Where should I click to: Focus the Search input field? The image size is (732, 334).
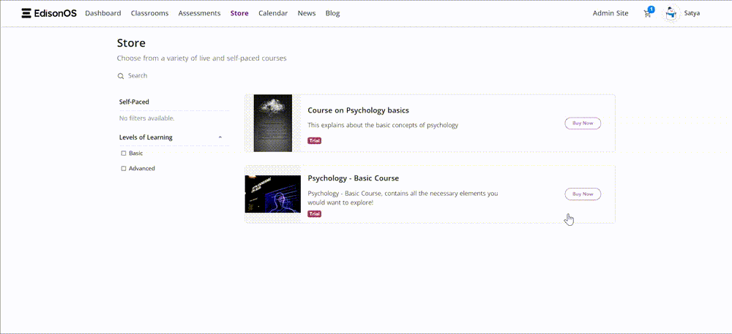click(x=138, y=76)
